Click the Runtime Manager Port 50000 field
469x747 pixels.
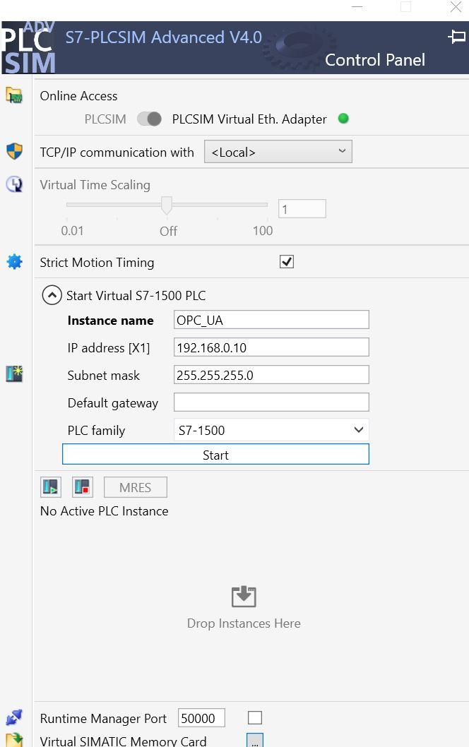pos(201,717)
